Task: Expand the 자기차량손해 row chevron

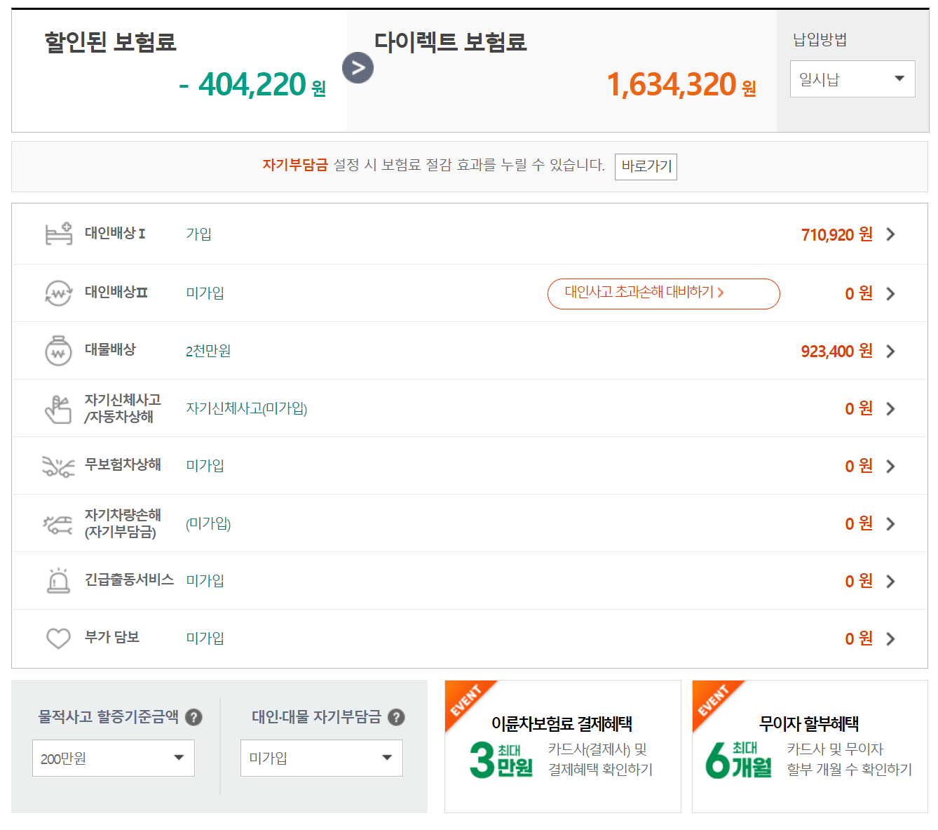Action: 891,523
